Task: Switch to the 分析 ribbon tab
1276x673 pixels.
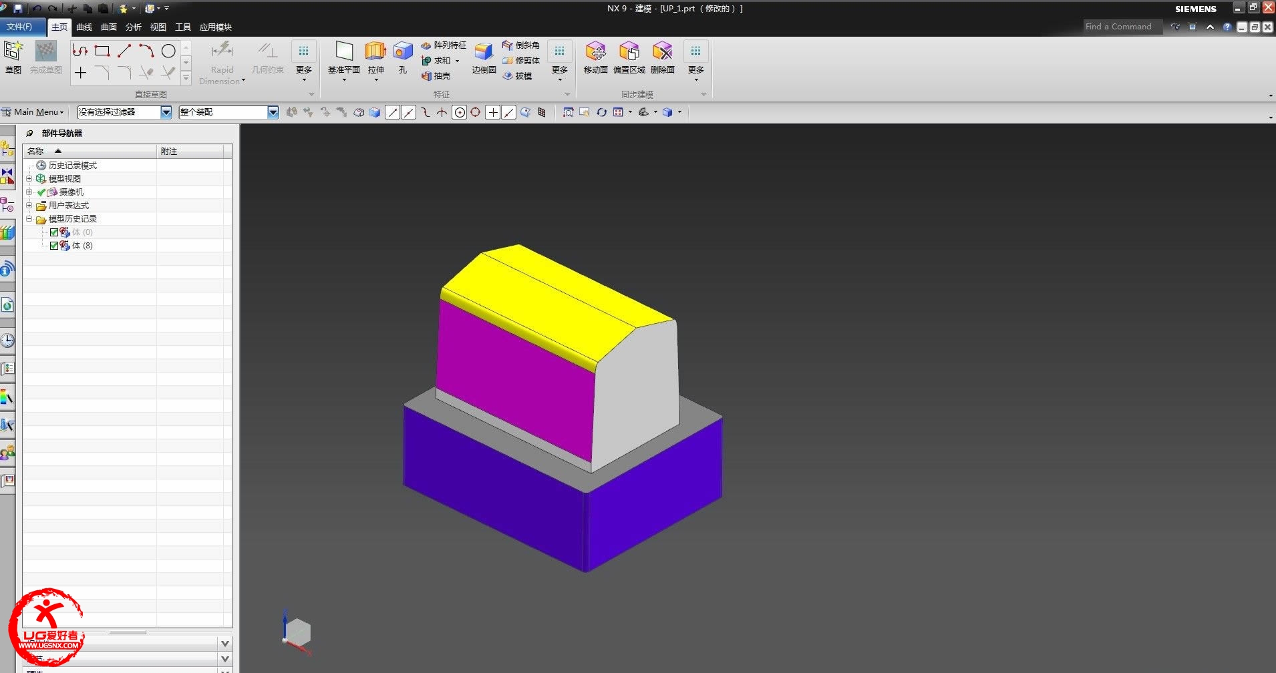Action: click(134, 27)
